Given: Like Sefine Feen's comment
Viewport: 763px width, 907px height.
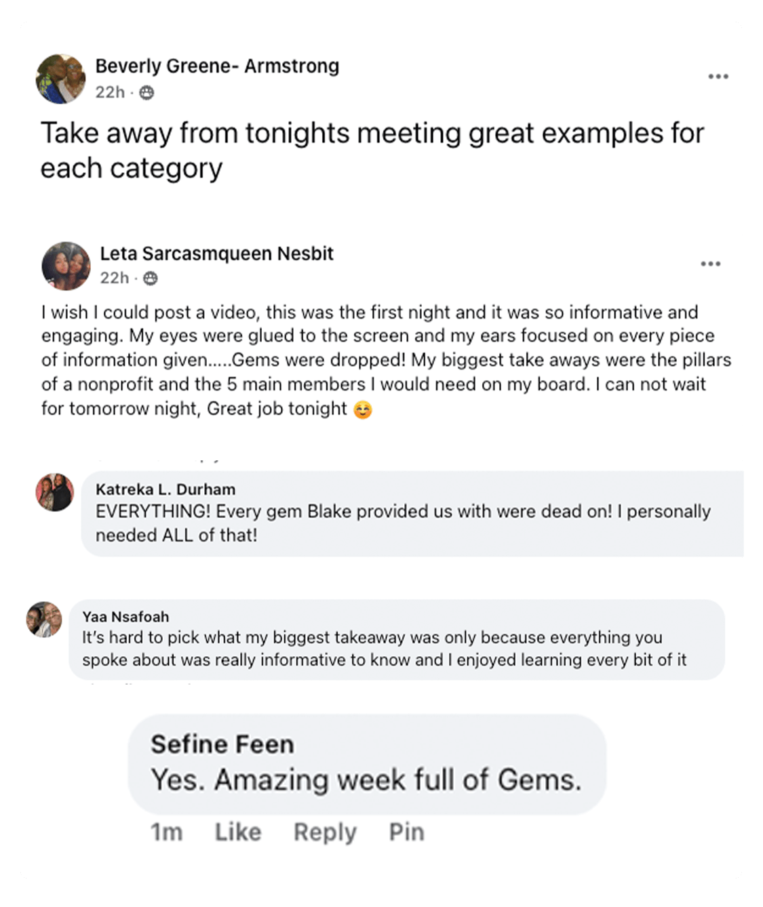Looking at the screenshot, I should click(238, 832).
